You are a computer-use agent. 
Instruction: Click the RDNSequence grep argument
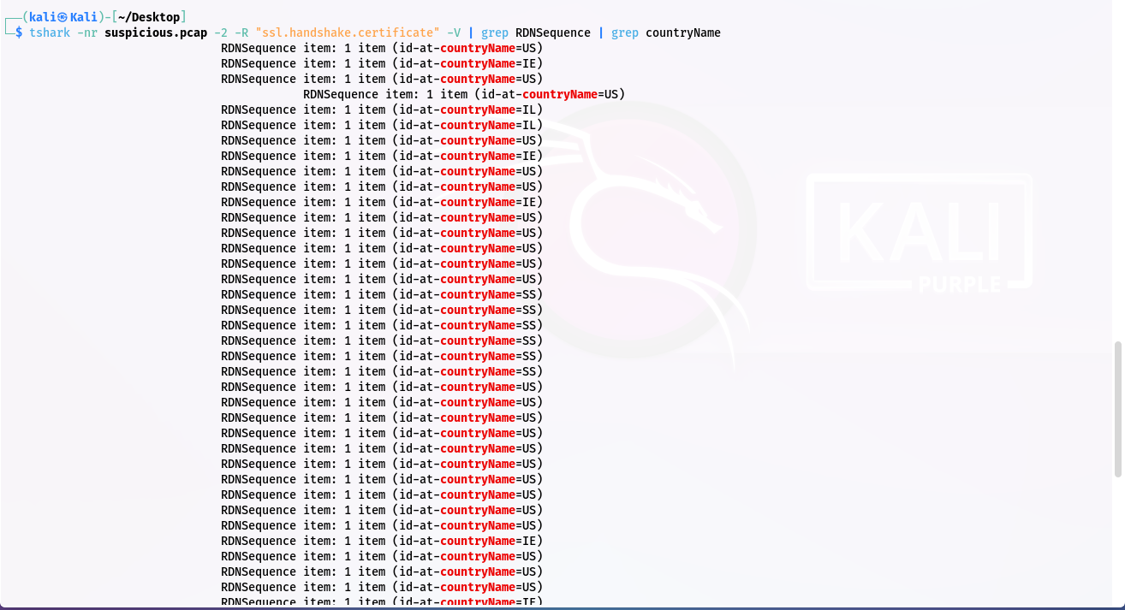pos(553,33)
